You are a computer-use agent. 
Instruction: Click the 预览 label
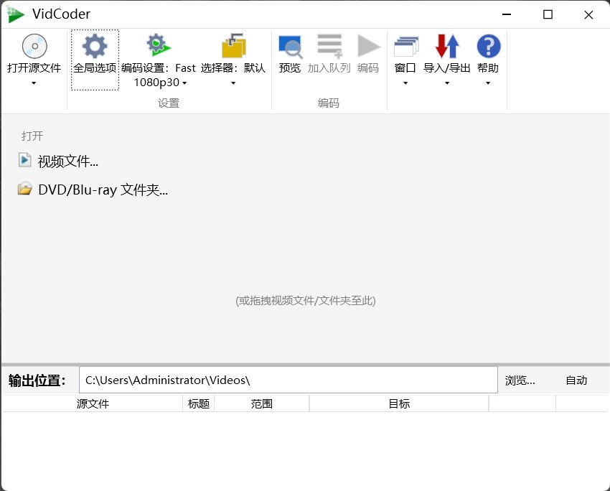point(290,68)
